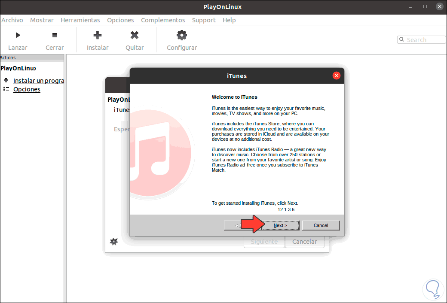Click Next in the iTunes installer

[281, 225]
